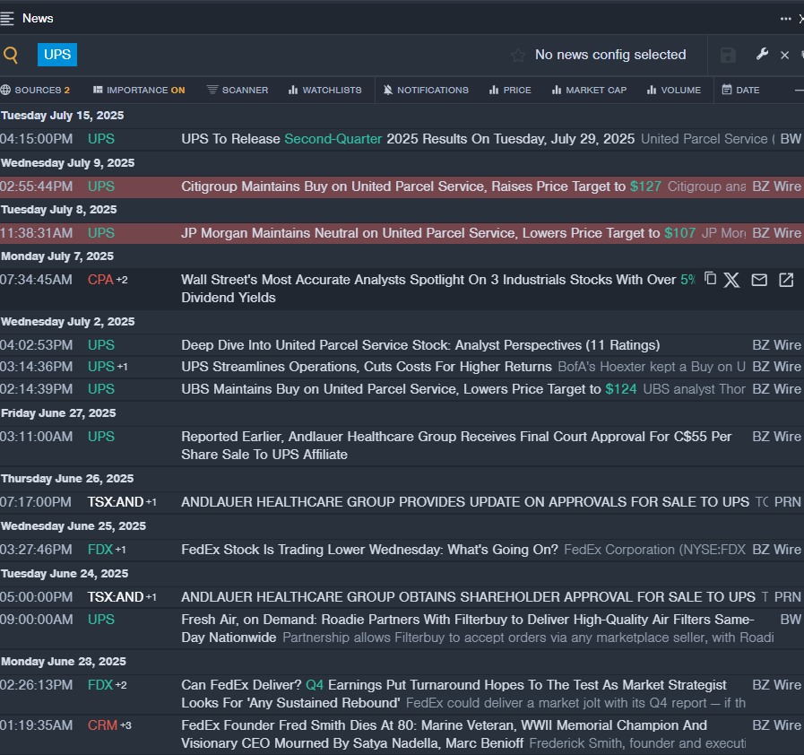Open the Sources filter dropdown
Image resolution: width=804 pixels, height=755 pixels.
tap(36, 90)
